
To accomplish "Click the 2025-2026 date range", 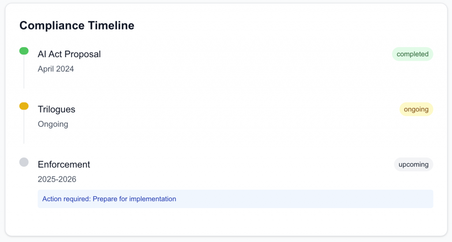I will pos(57,179).
